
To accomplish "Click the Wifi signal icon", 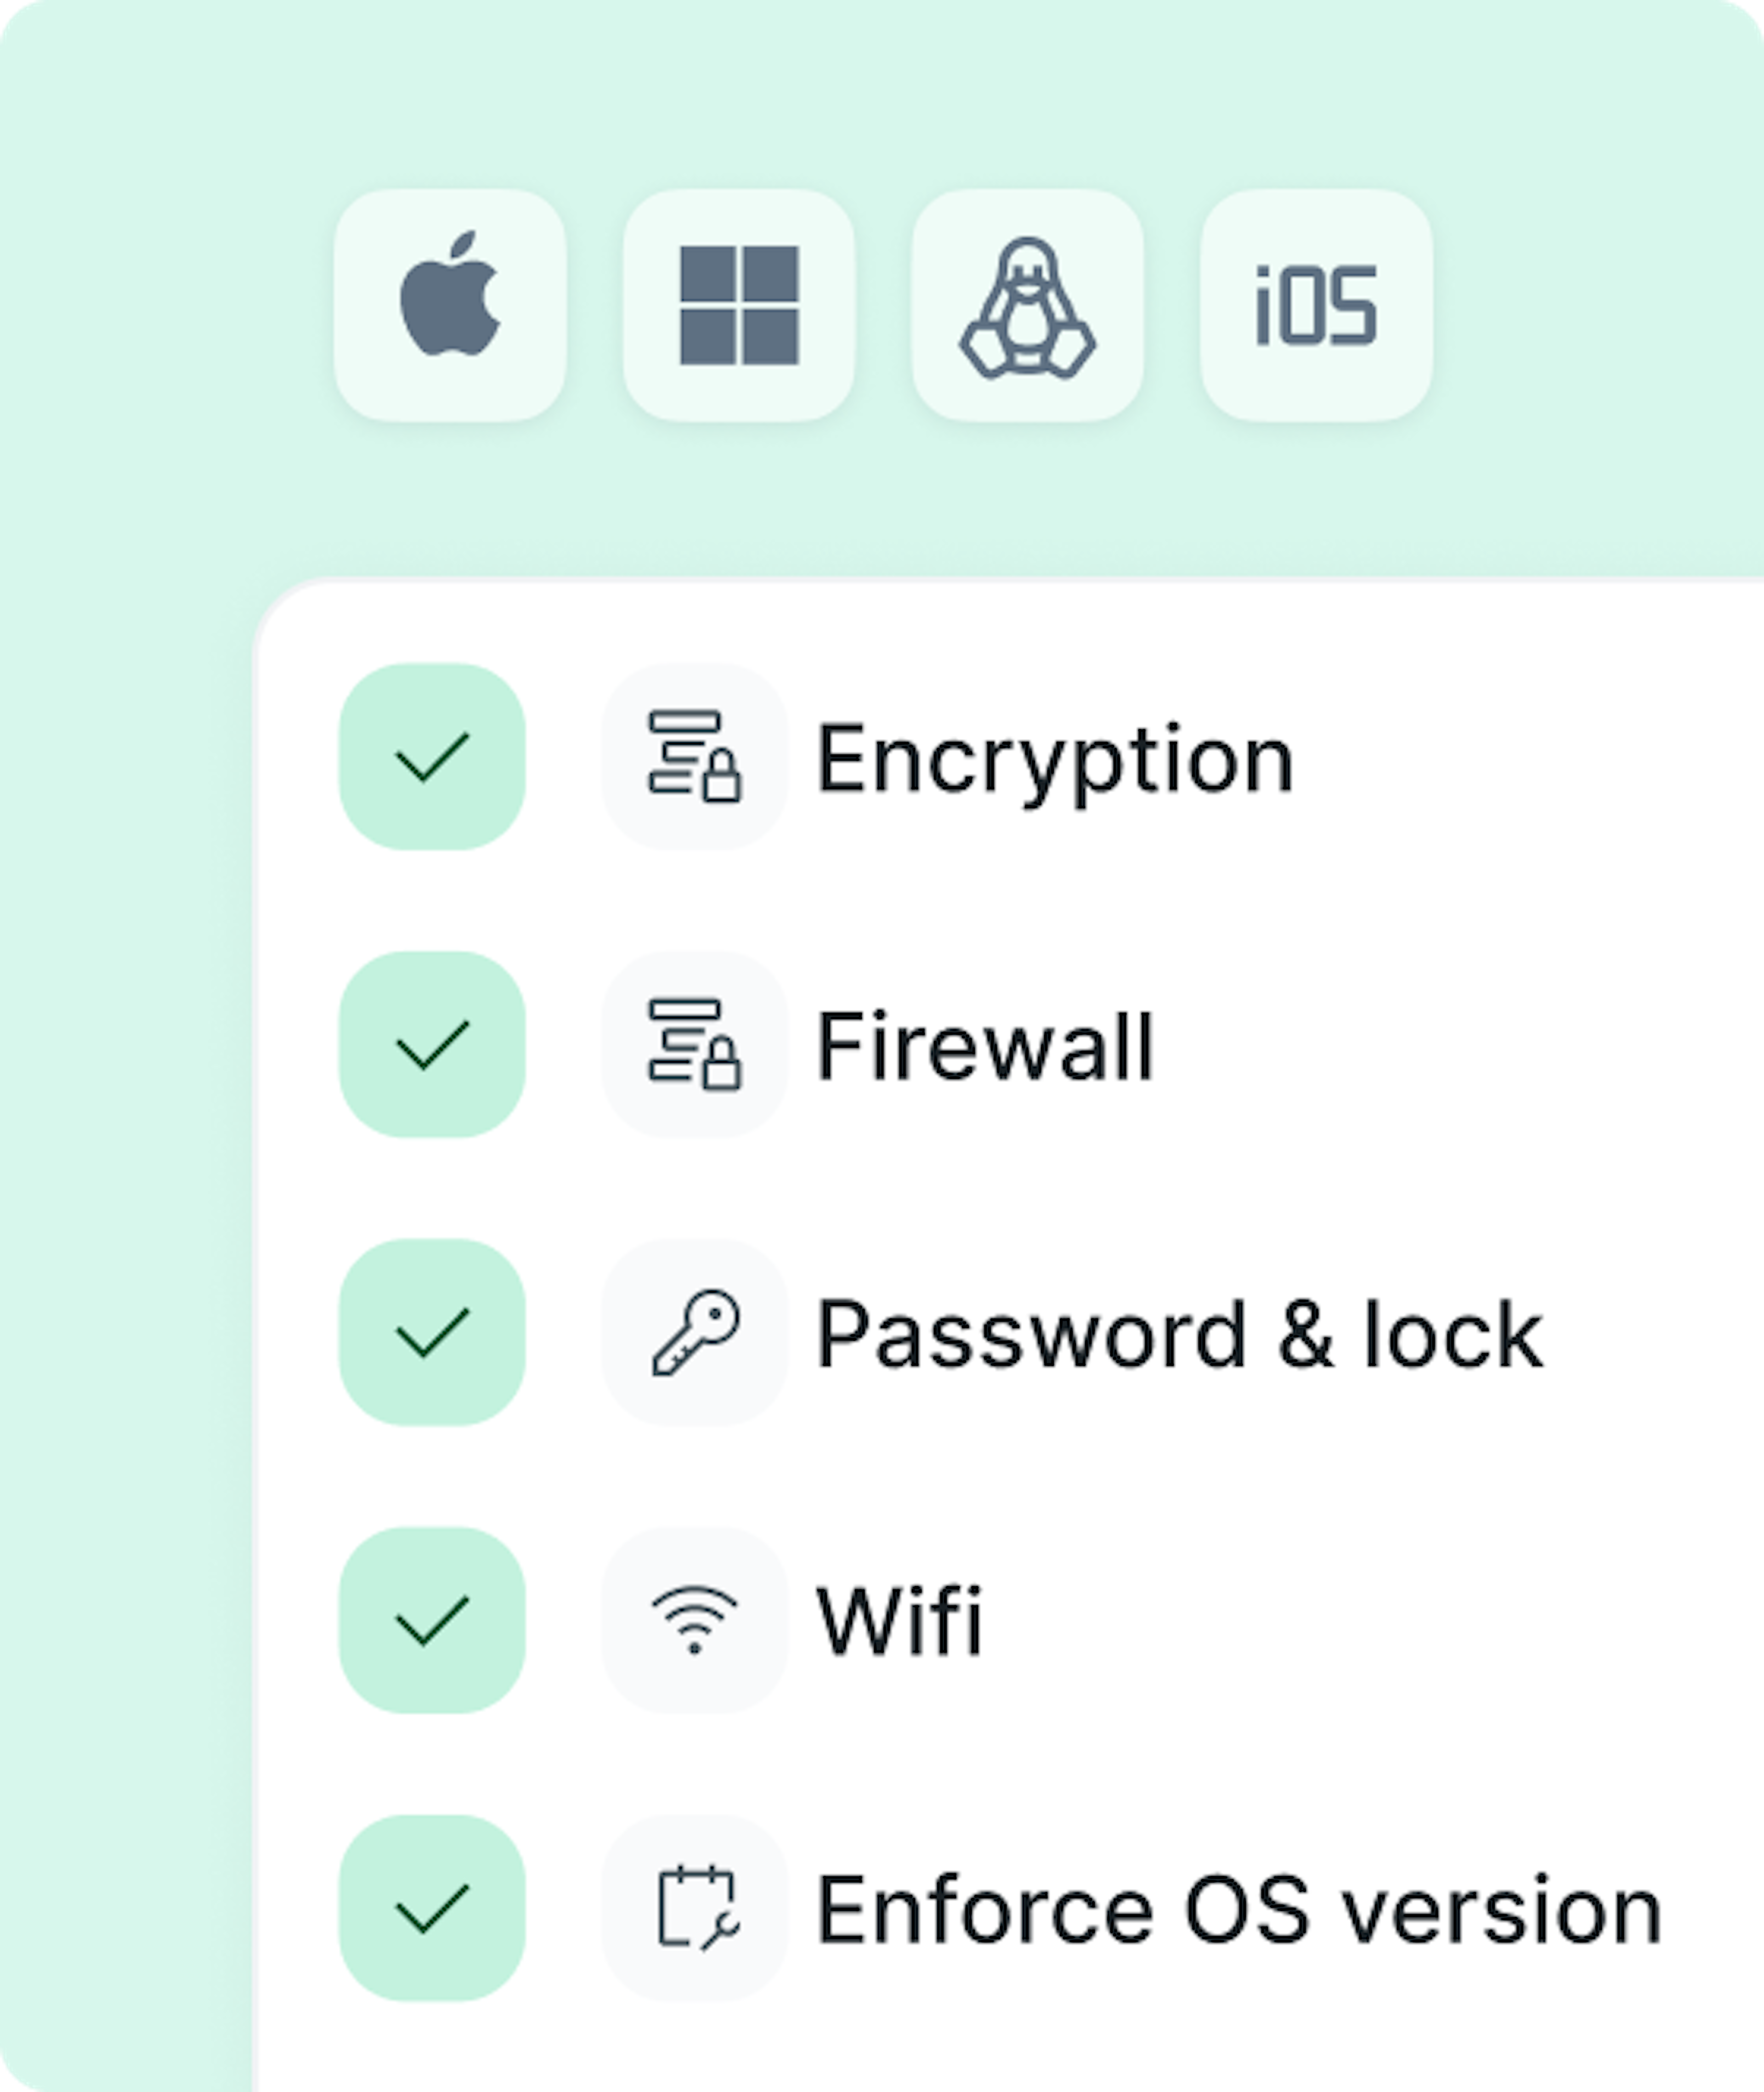I will click(x=695, y=1621).
